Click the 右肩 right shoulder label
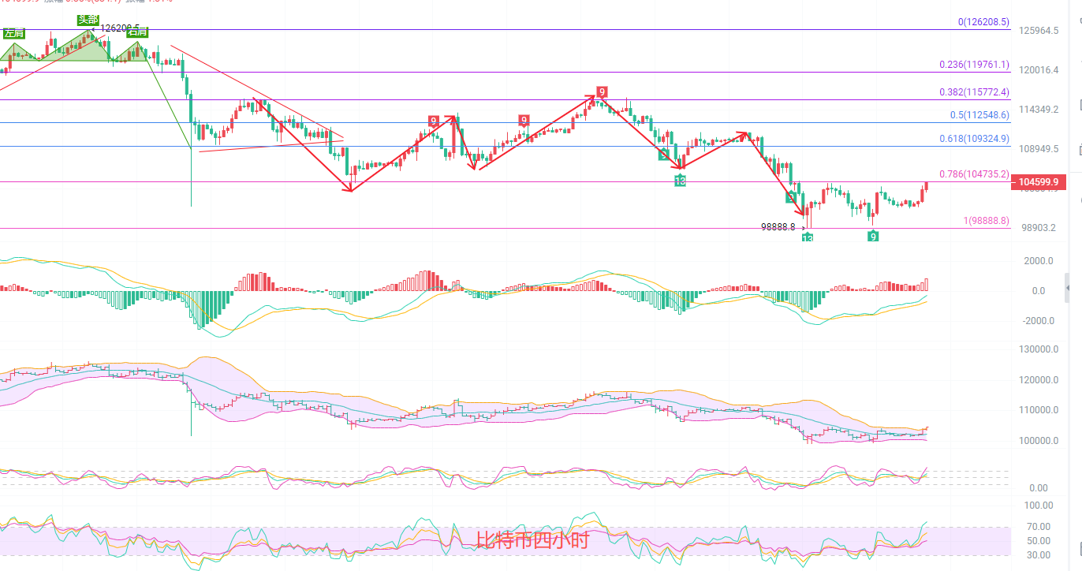Screen dimensions: 1082x571 tap(136, 32)
